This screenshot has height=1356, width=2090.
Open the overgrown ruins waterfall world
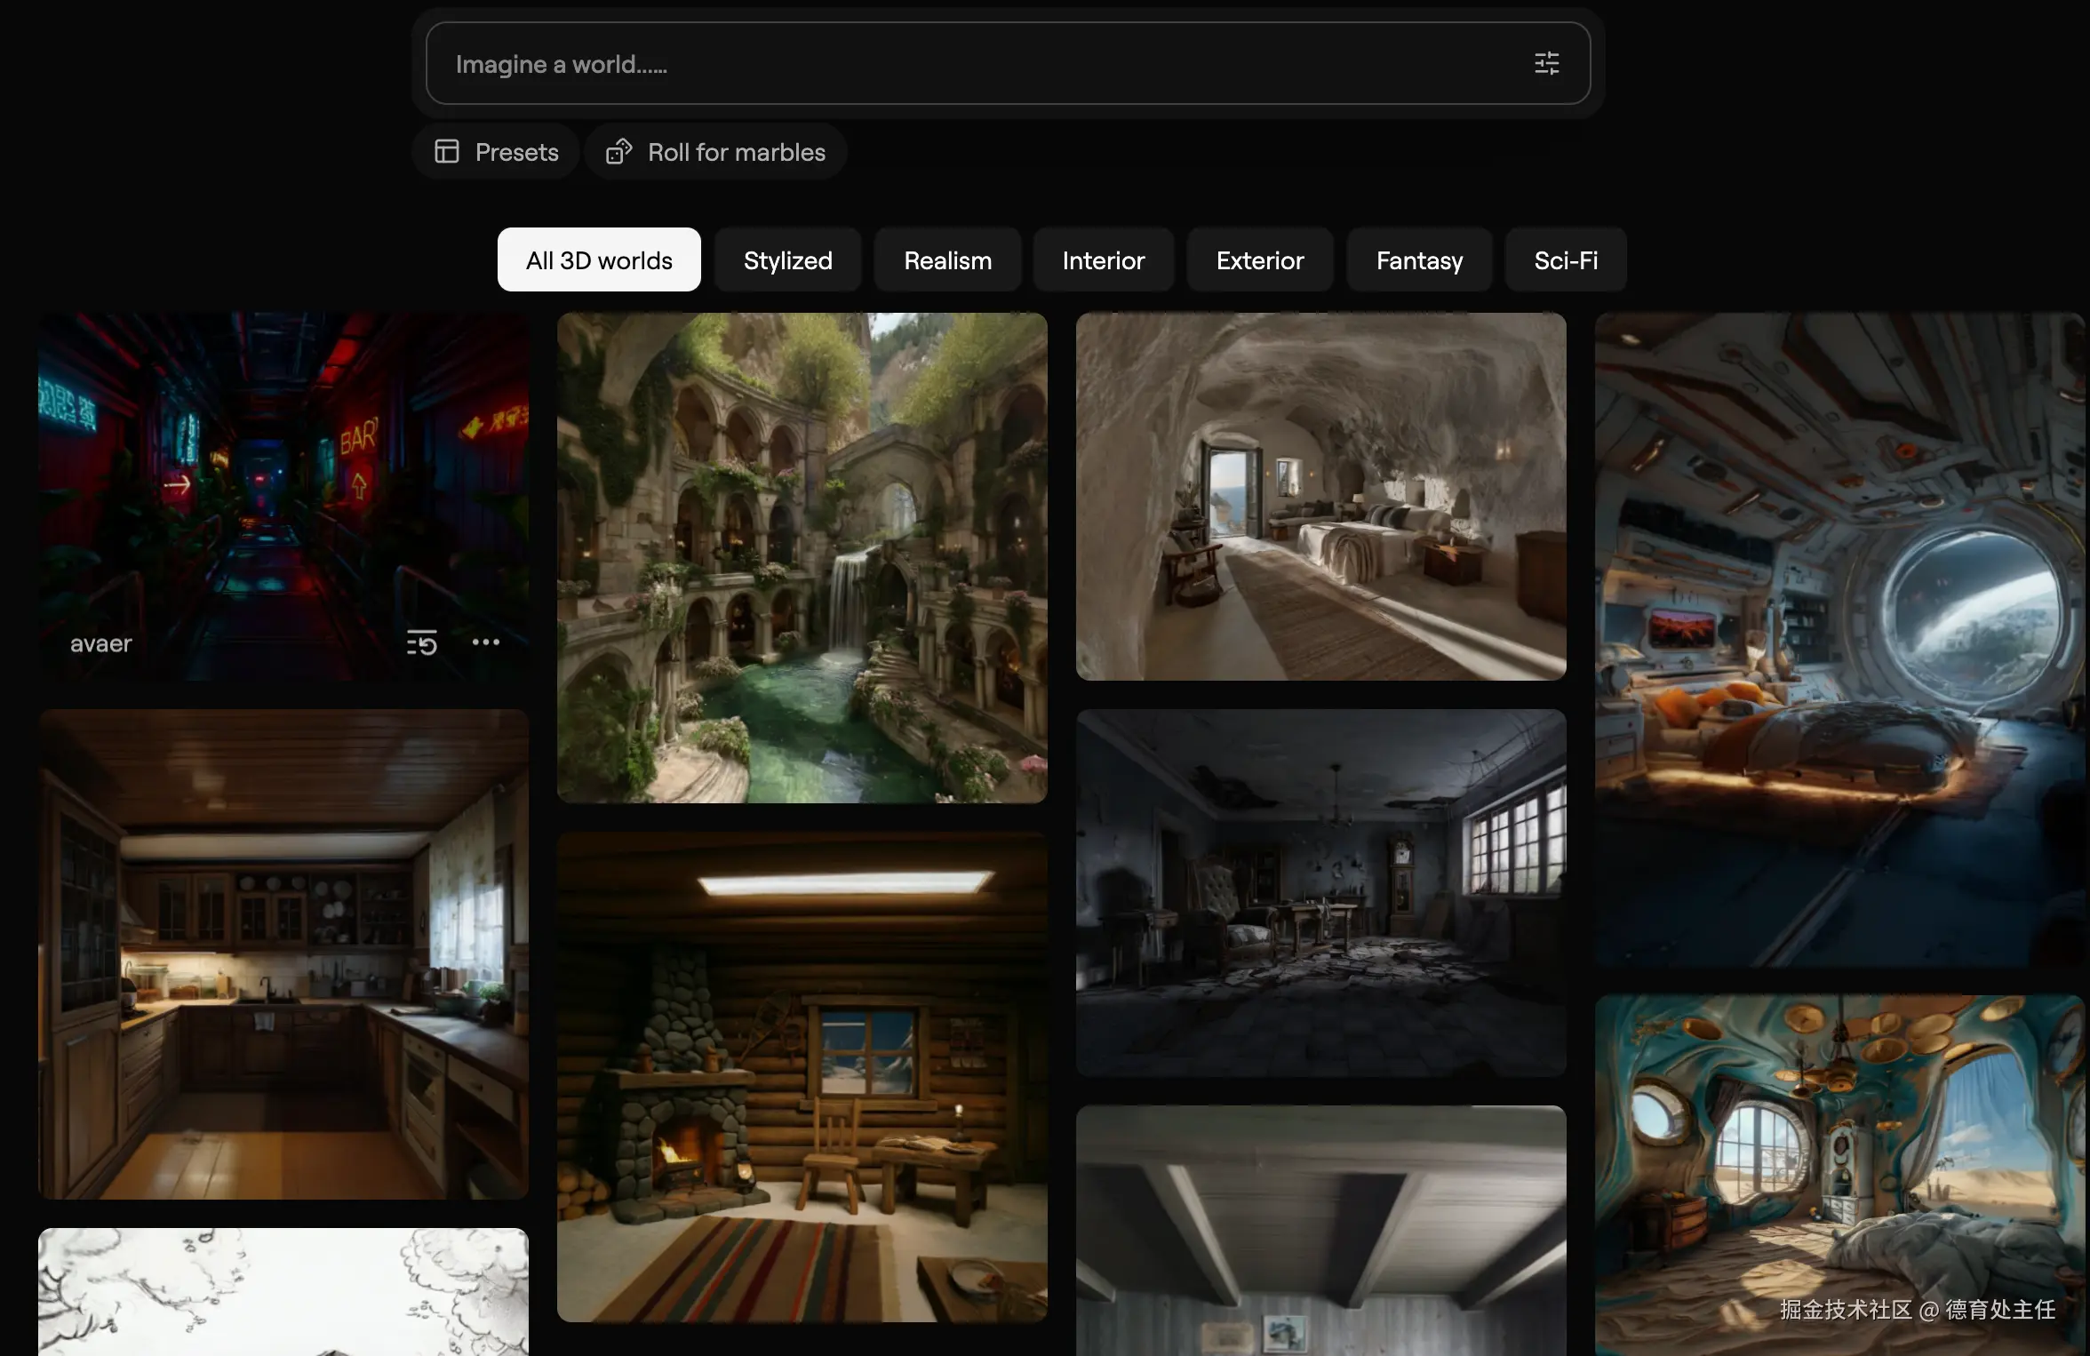[x=802, y=557]
